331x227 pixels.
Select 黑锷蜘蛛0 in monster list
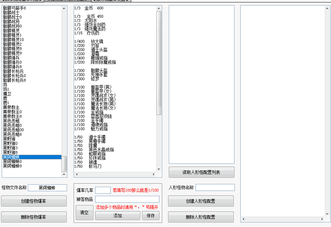[x=12, y=161]
